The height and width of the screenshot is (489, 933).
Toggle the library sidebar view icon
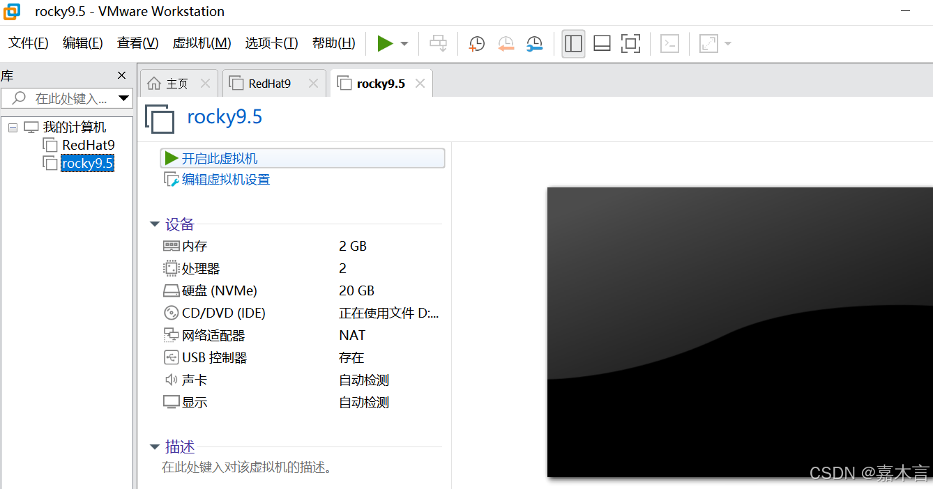(x=573, y=43)
